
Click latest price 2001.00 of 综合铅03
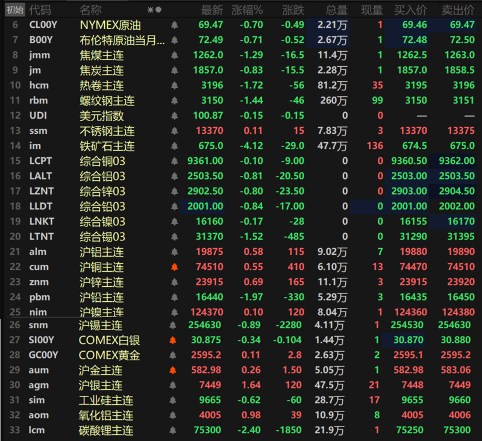click(x=205, y=206)
